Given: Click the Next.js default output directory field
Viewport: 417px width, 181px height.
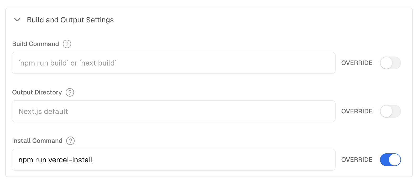Looking at the screenshot, I should pyautogui.click(x=174, y=111).
